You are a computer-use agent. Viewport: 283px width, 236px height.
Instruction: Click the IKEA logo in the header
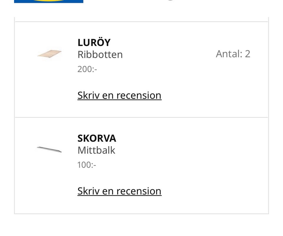coord(49,1)
